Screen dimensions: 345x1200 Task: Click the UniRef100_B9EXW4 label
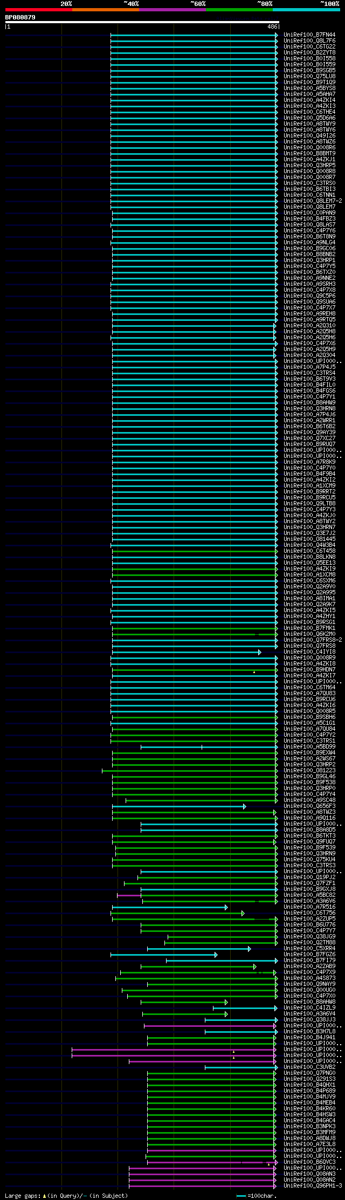tap(309, 752)
